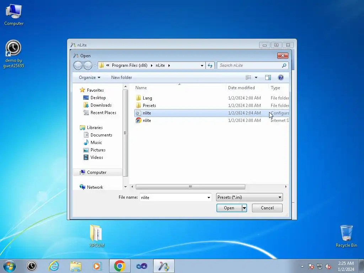Refresh the nLite folder view

210,65
